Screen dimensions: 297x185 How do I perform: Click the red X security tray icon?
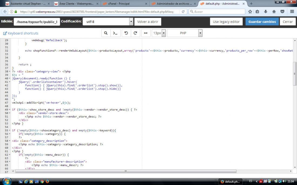[261, 182]
